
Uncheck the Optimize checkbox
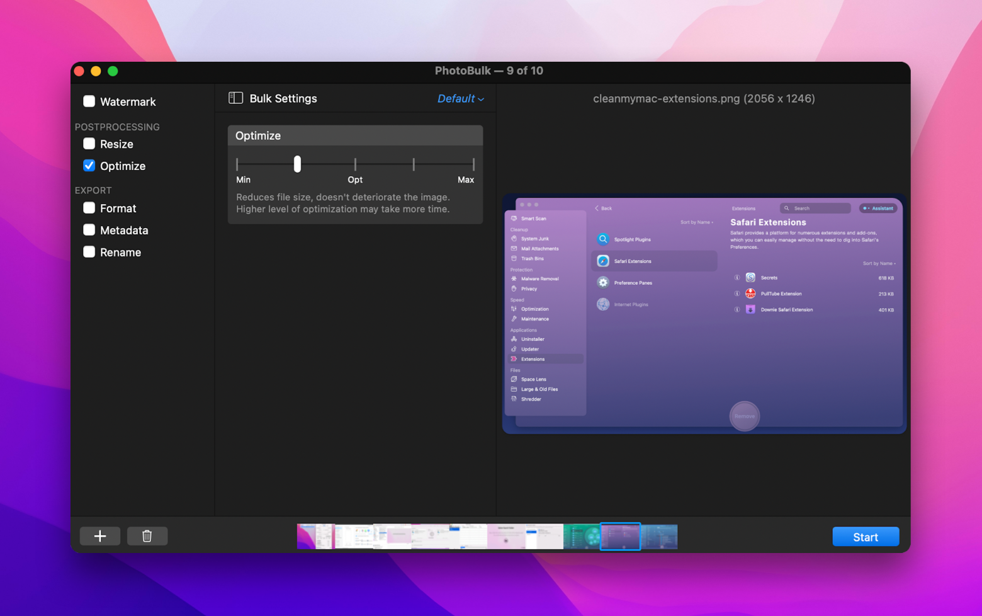pos(89,166)
